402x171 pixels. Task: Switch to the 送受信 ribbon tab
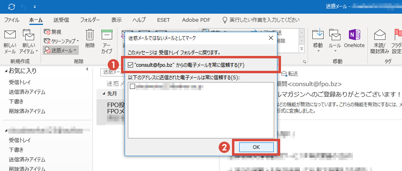point(61,20)
